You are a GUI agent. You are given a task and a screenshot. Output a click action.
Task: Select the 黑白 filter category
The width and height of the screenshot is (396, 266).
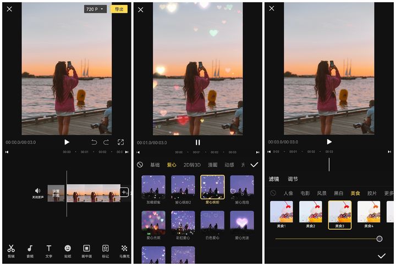339,193
